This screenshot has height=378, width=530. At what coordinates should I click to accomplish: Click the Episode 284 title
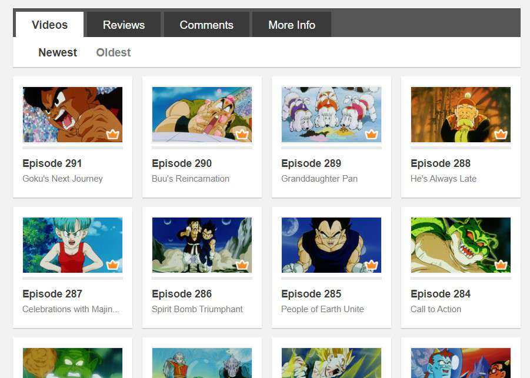pos(441,294)
